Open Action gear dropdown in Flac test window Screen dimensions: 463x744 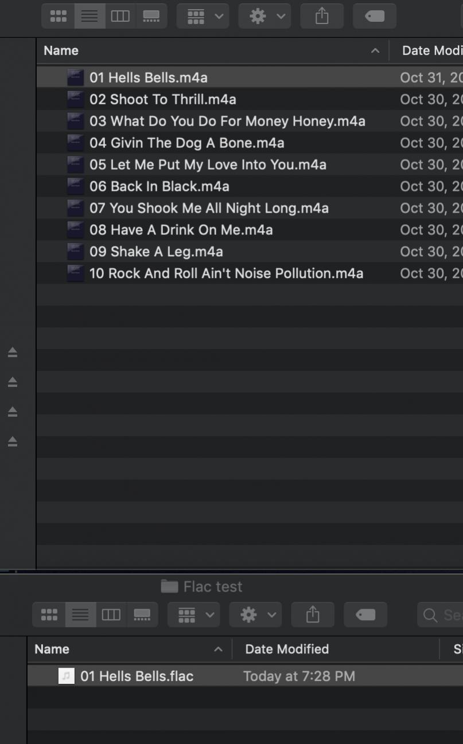coord(256,615)
